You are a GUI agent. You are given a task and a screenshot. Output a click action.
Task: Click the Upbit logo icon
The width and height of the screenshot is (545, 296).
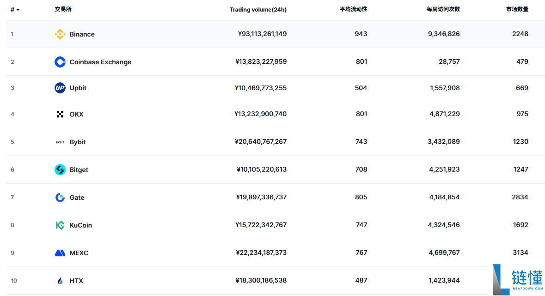[x=60, y=88]
